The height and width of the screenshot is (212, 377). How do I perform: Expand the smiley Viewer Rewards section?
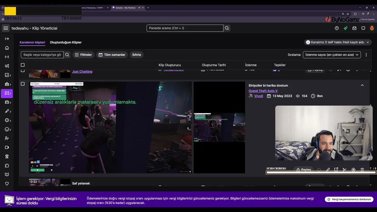point(8,129)
